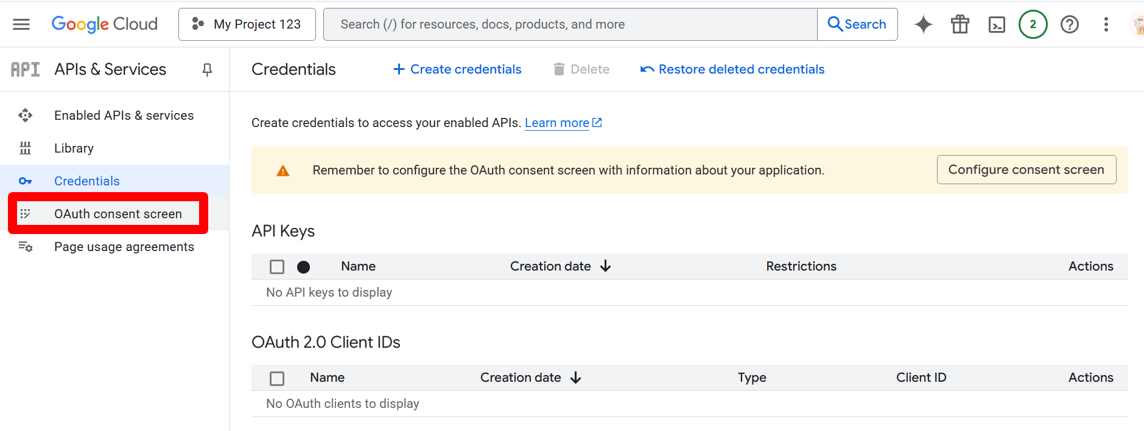Viewport: 1144px width, 431px height.
Task: Click the warning triangle icon in banner
Action: 283,171
